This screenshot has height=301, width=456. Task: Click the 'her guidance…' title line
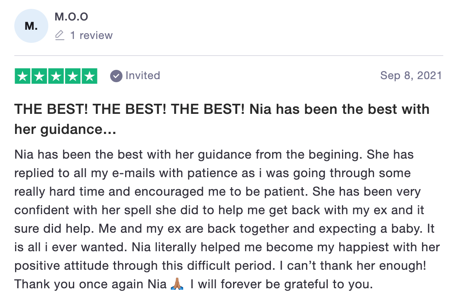[65, 129]
